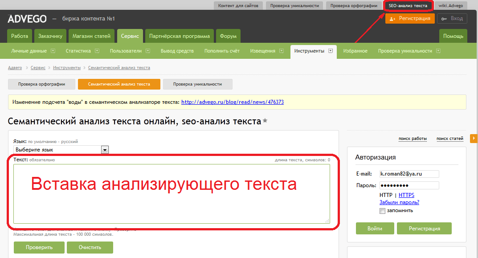Click the favorite star beside the page title
This screenshot has width=478, height=258.
click(x=265, y=121)
